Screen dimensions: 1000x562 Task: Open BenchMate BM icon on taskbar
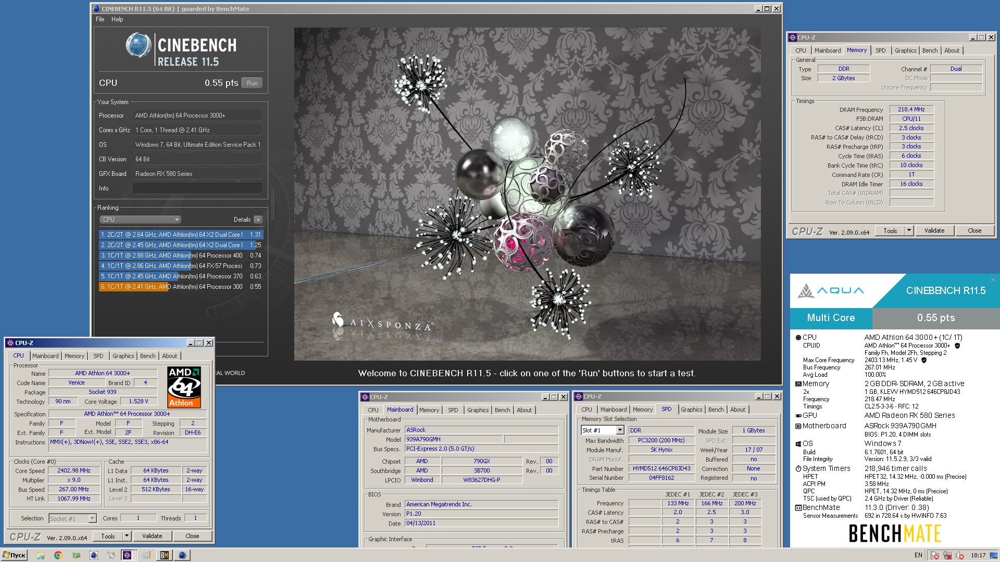pos(164,555)
